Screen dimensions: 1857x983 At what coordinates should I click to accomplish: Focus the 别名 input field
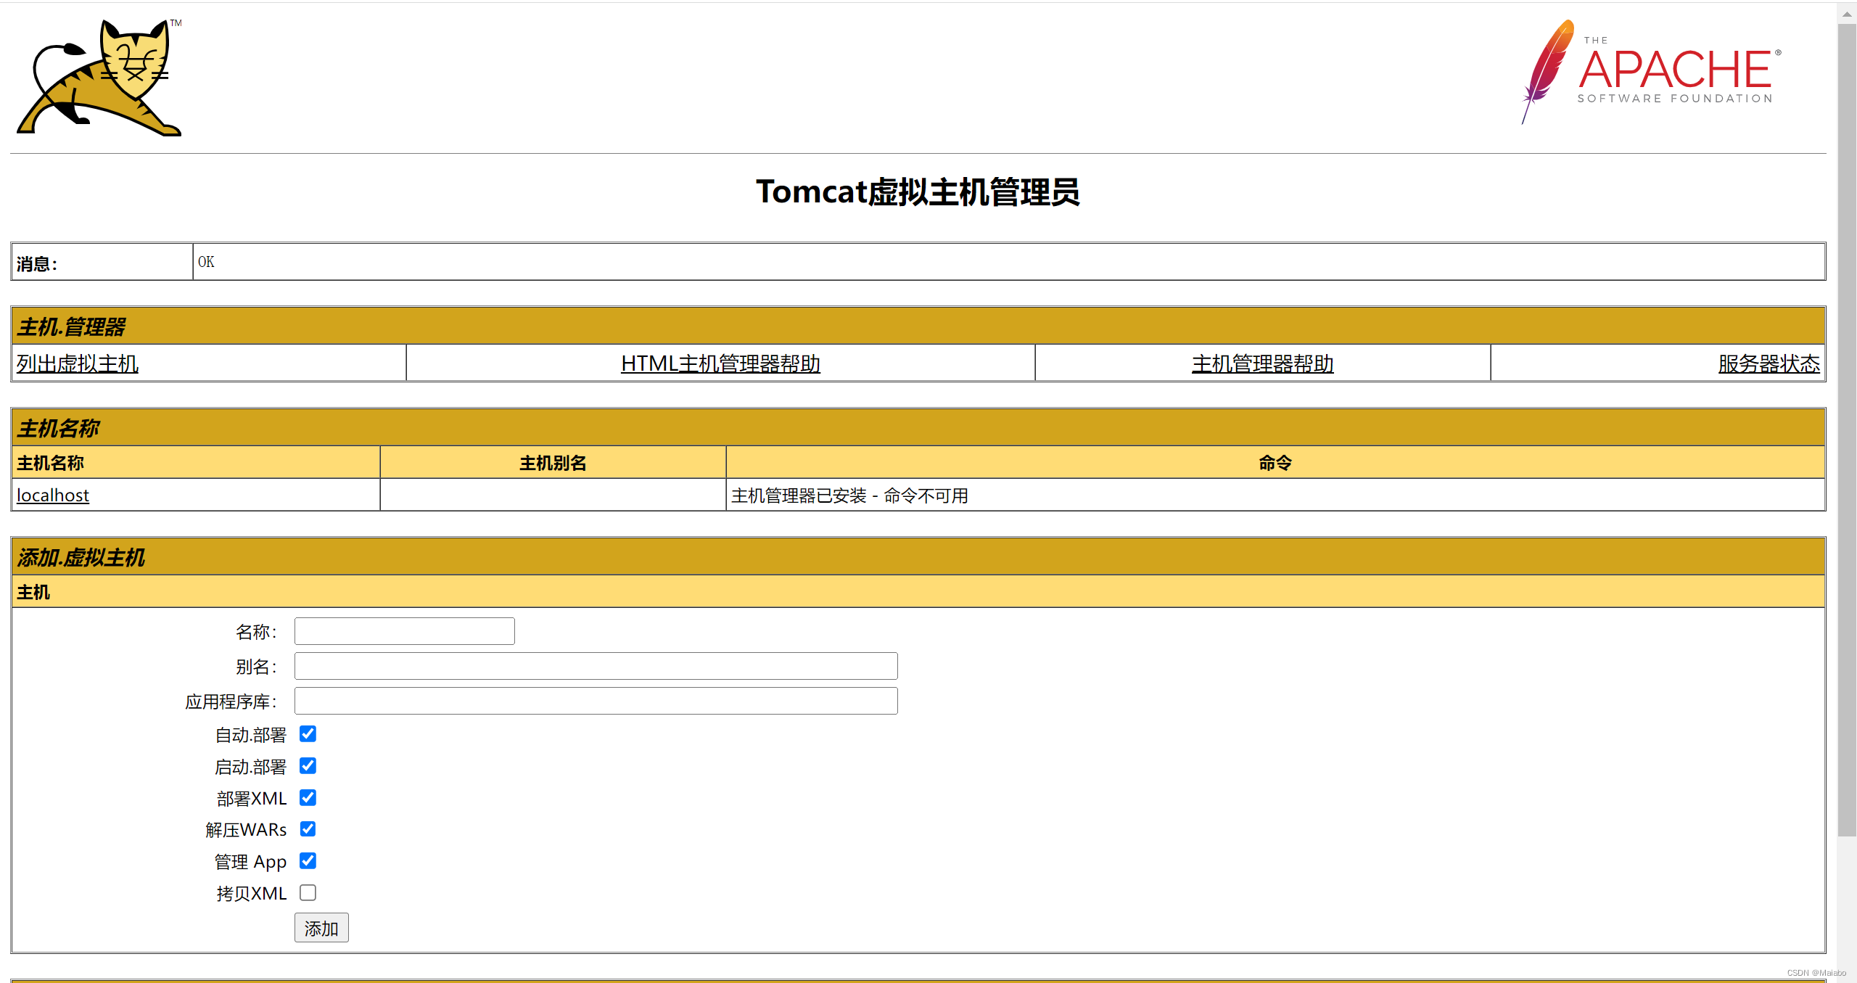point(596,666)
